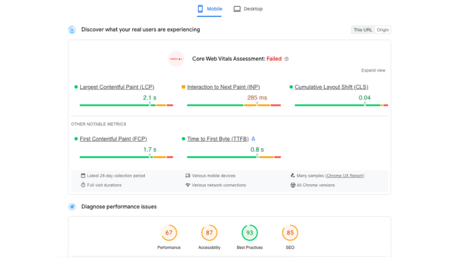This screenshot has height=258, width=458.
Task: Switch to Origin data
Action: (x=382, y=30)
